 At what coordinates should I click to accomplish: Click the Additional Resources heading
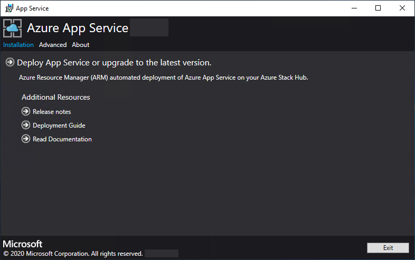coord(56,98)
